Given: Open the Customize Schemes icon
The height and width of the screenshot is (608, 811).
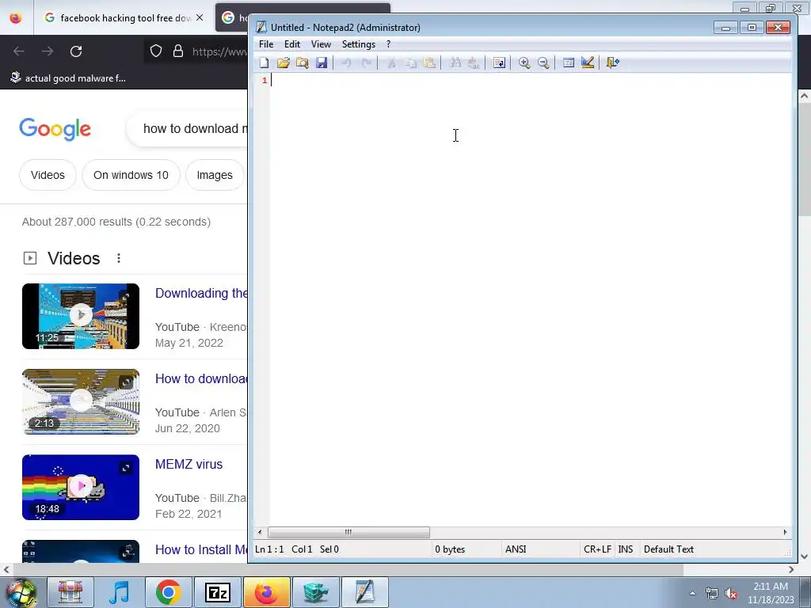Looking at the screenshot, I should point(588,63).
